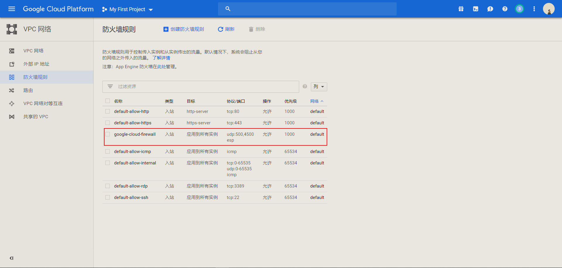The width and height of the screenshot is (562, 268).
Task: Click the 名称 column header
Action: pyautogui.click(x=118, y=101)
